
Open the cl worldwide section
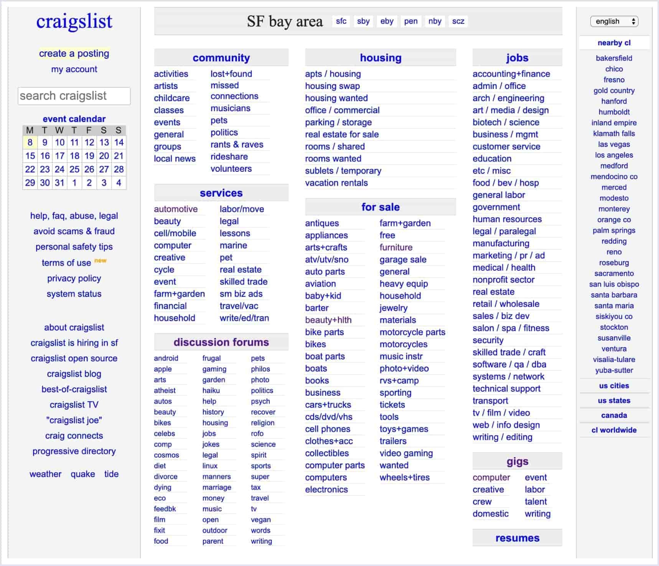(614, 430)
